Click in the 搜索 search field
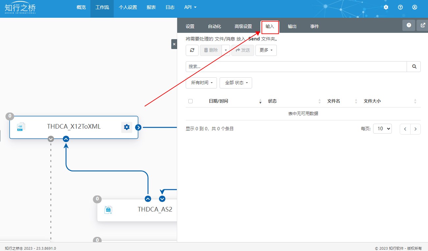The height and width of the screenshot is (251, 428). [296, 66]
